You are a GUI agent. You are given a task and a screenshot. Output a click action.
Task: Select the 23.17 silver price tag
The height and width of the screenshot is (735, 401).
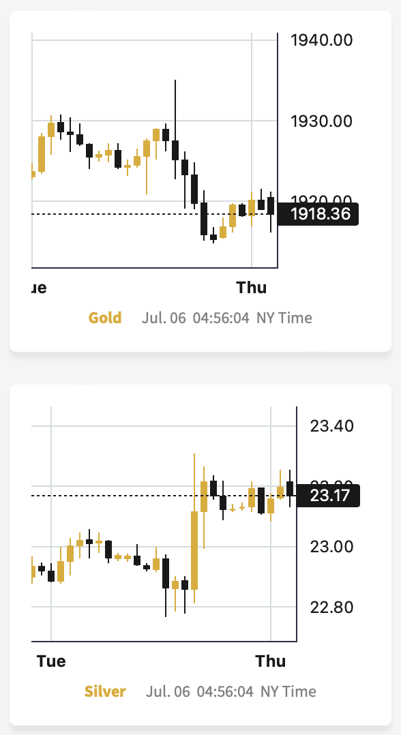coord(328,496)
